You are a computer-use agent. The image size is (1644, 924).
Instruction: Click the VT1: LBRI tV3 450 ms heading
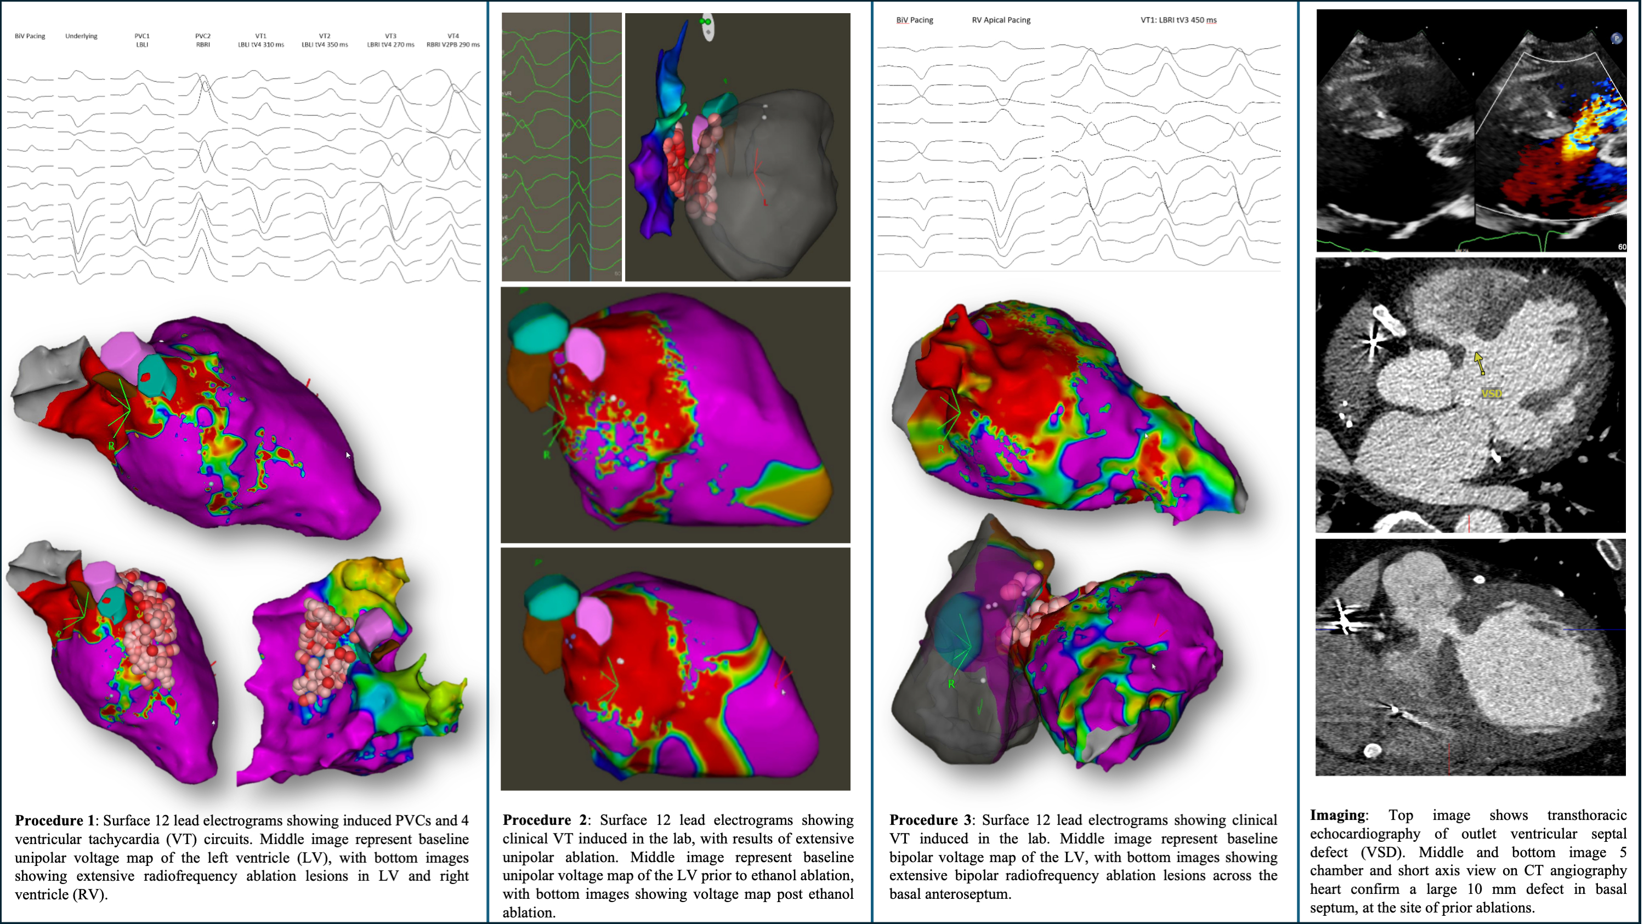1178,20
